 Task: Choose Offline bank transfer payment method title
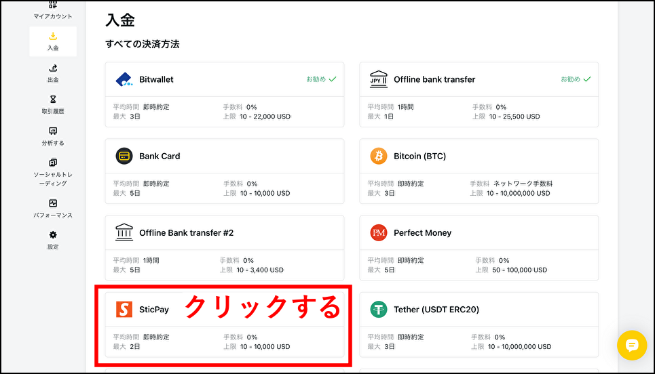tap(434, 79)
